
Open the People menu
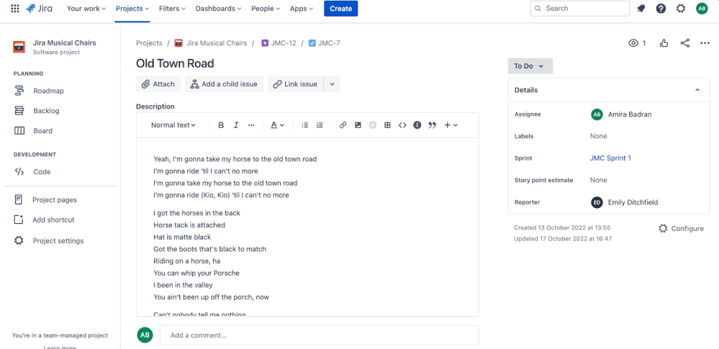[266, 8]
